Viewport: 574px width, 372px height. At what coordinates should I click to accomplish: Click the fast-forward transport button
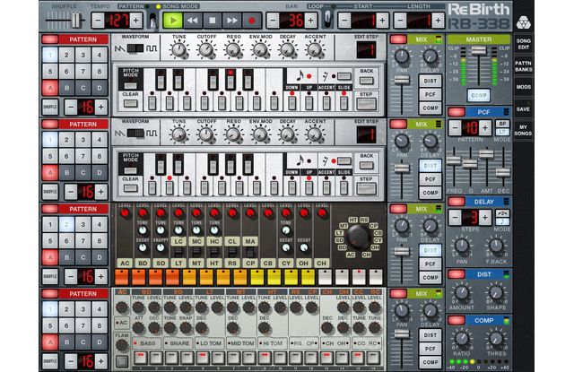(x=231, y=20)
